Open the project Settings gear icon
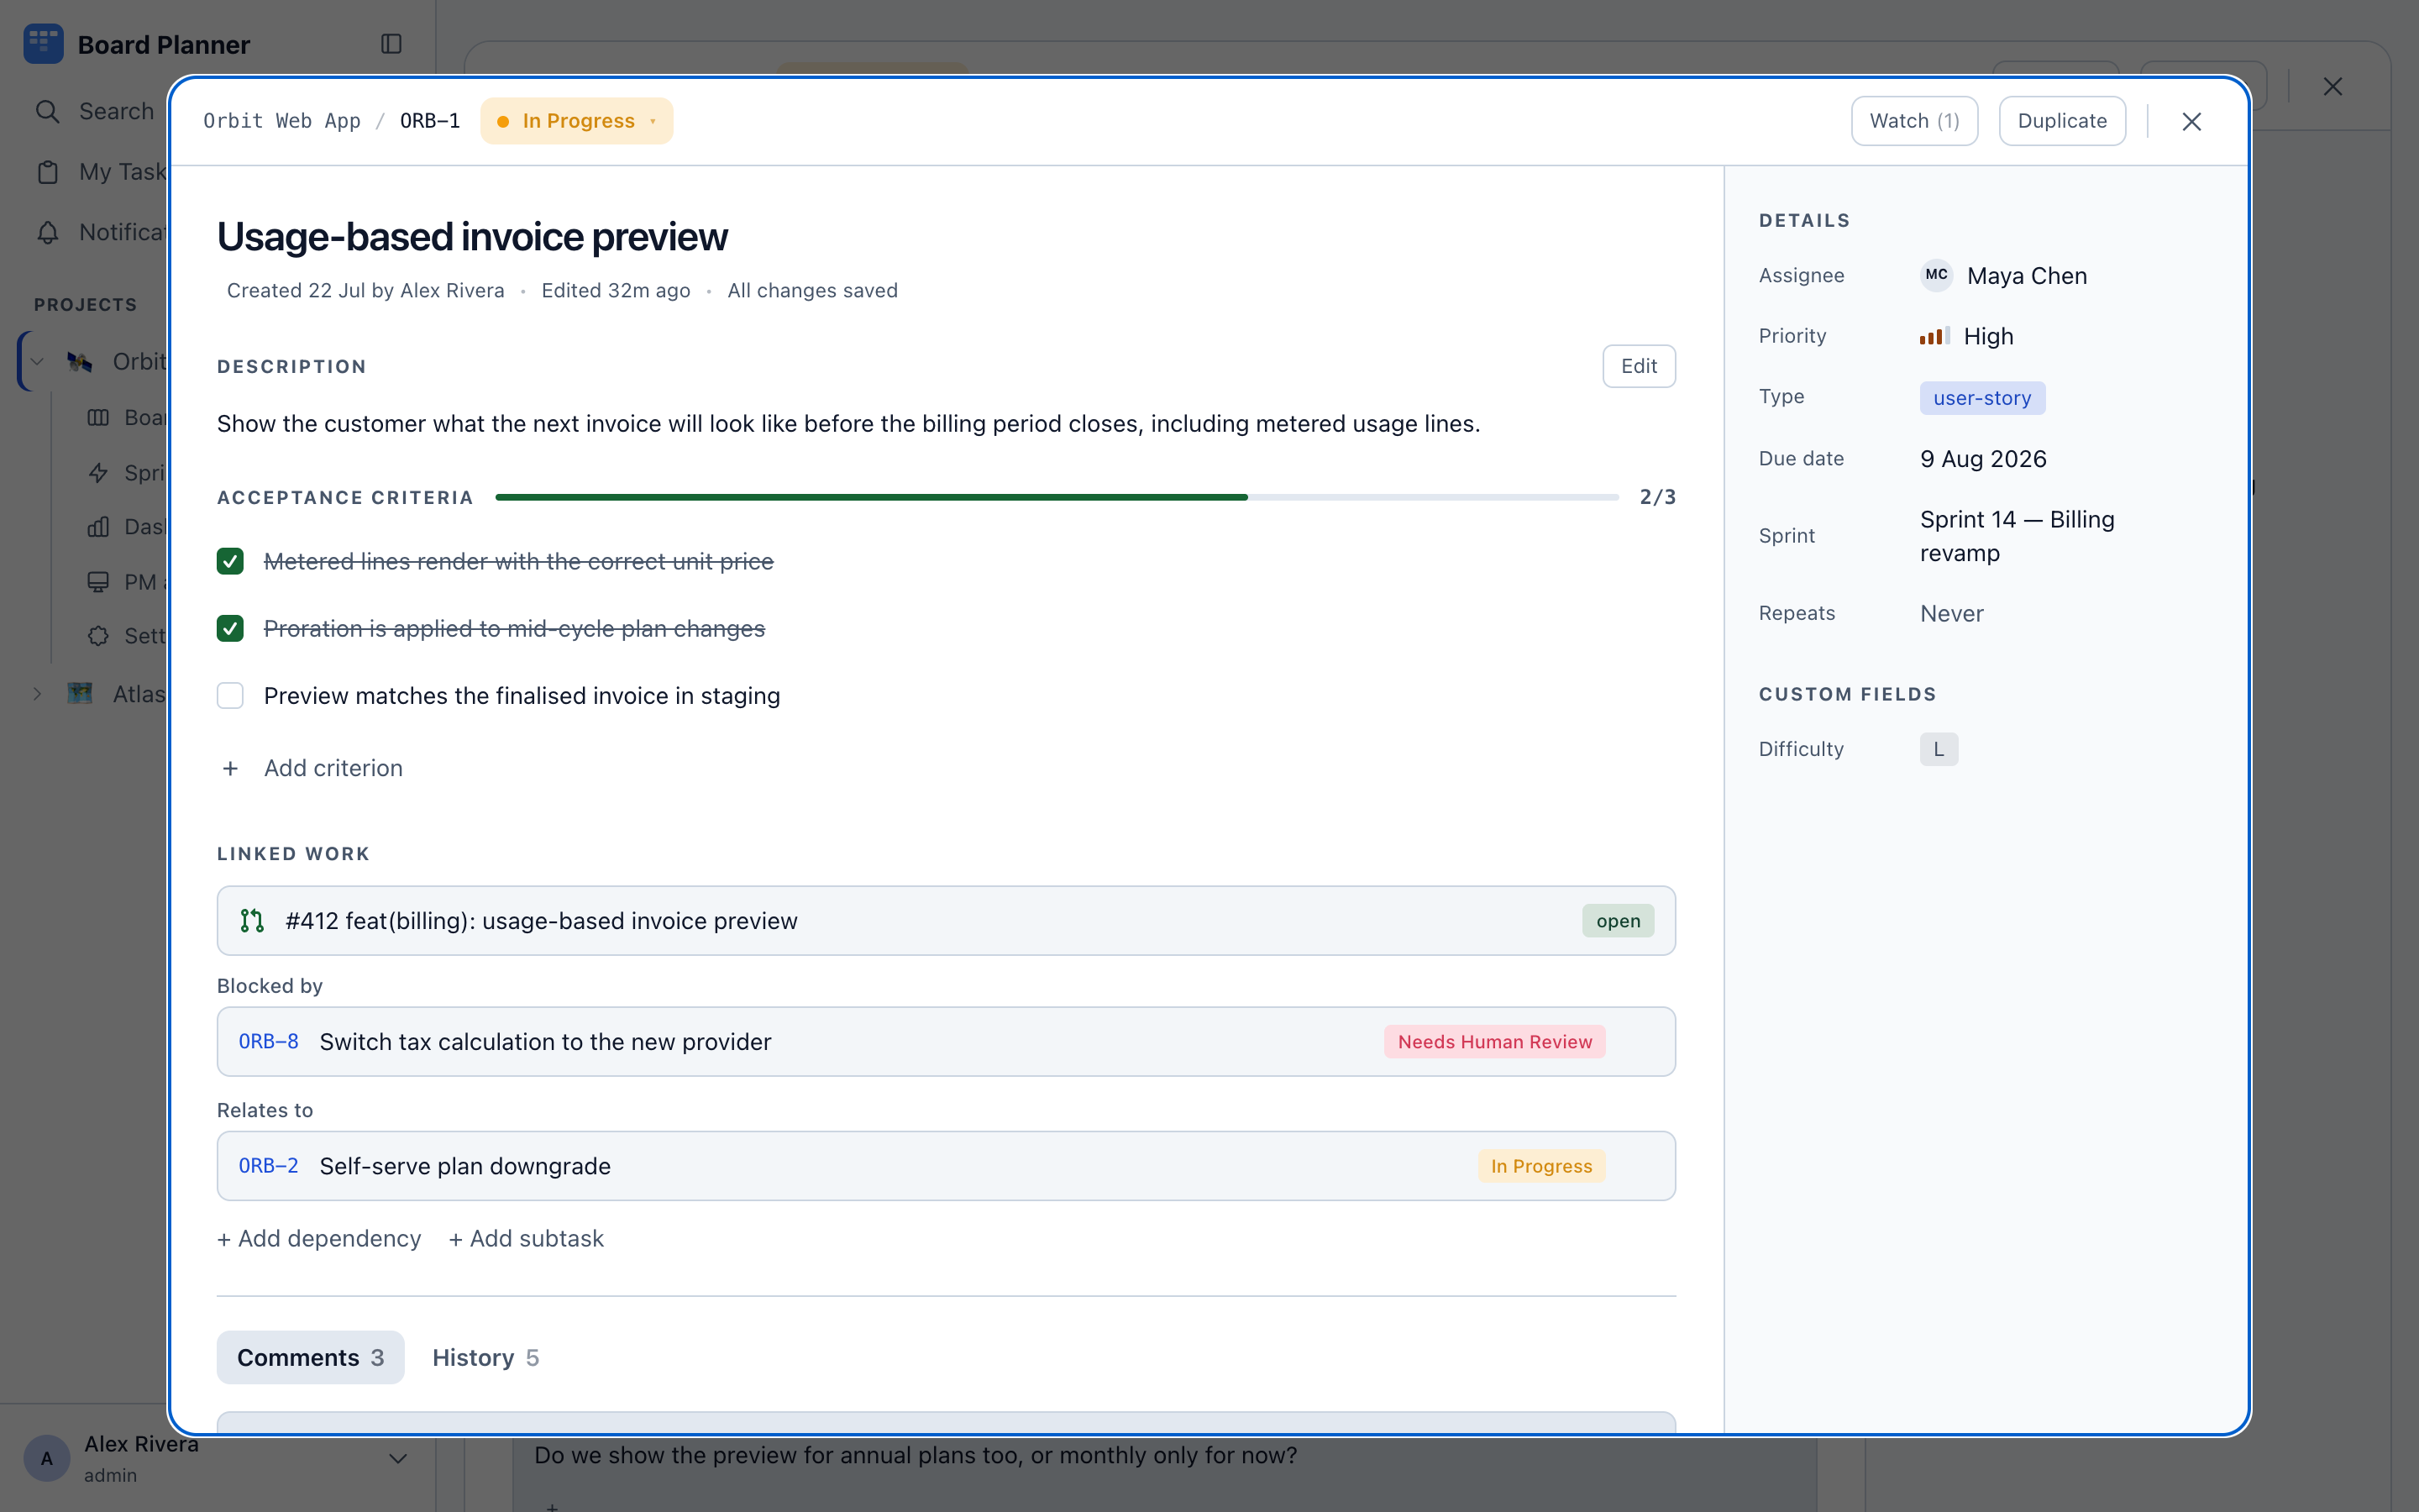 click(98, 636)
